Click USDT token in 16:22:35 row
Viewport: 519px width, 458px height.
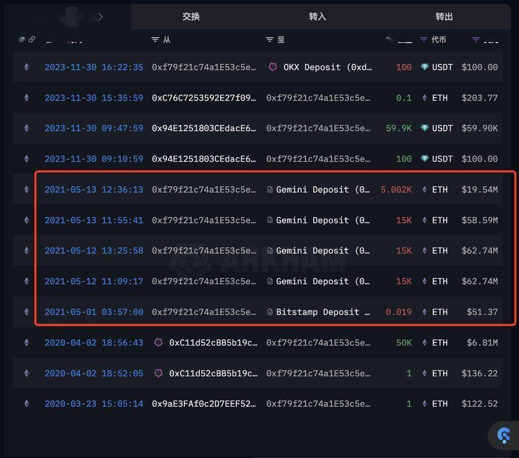pyautogui.click(x=442, y=67)
